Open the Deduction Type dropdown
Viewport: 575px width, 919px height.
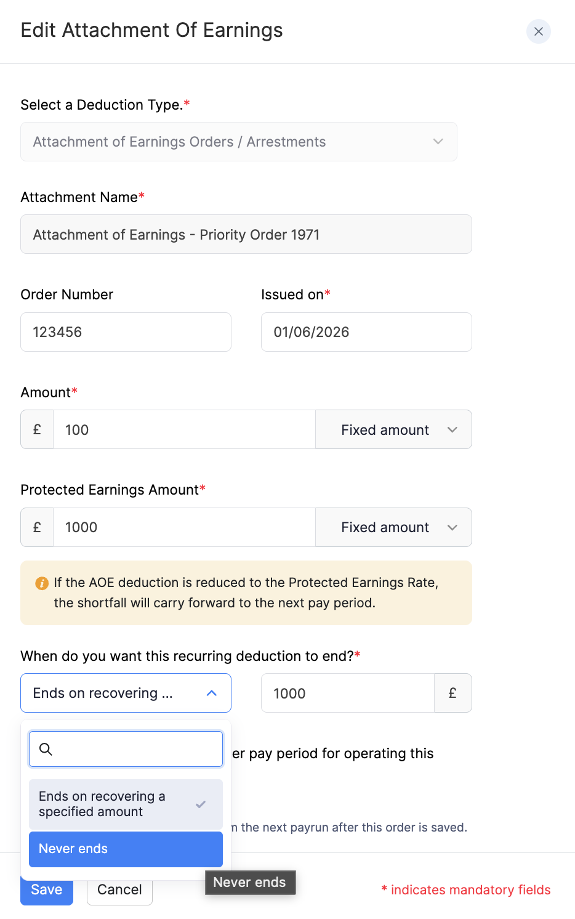click(x=239, y=142)
